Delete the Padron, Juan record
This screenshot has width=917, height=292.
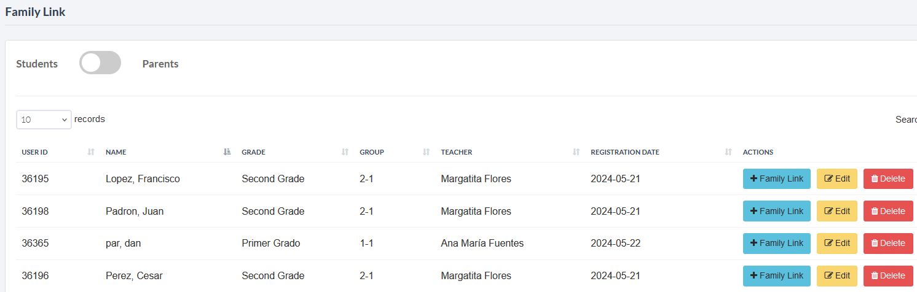coord(887,211)
